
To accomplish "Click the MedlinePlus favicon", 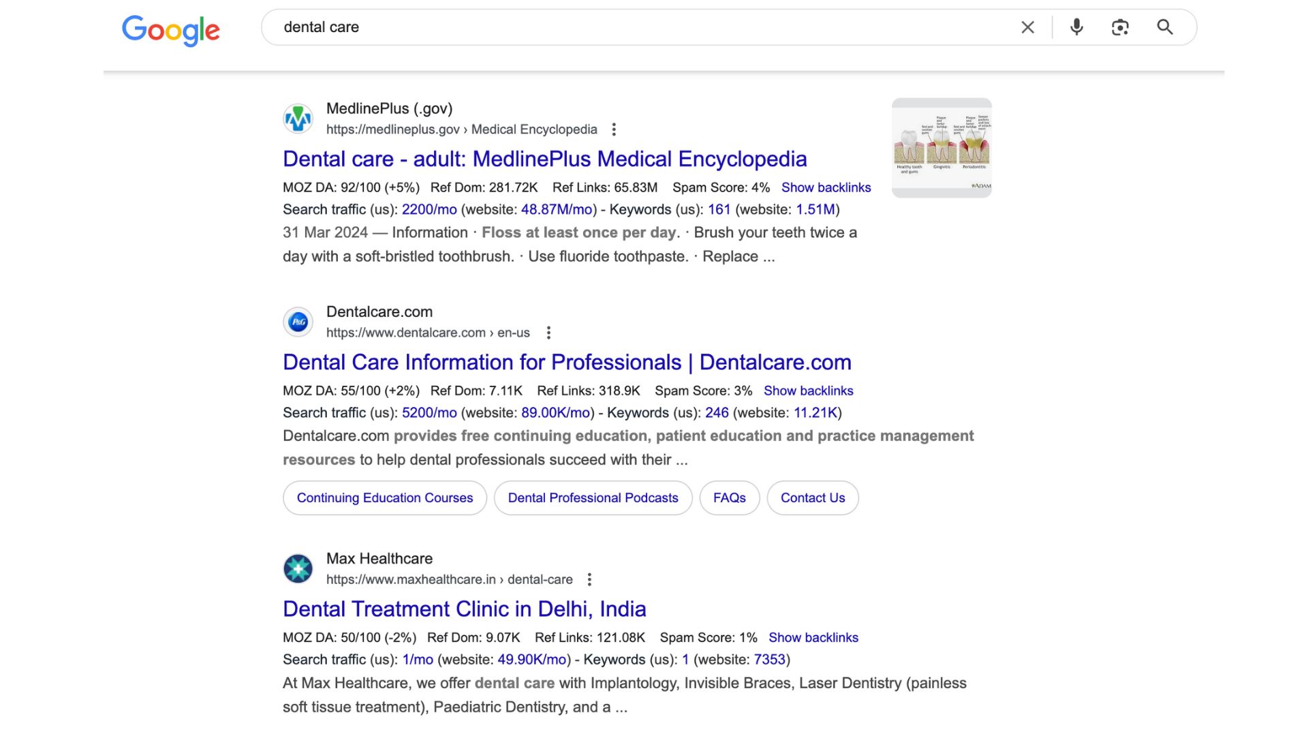I will (298, 119).
